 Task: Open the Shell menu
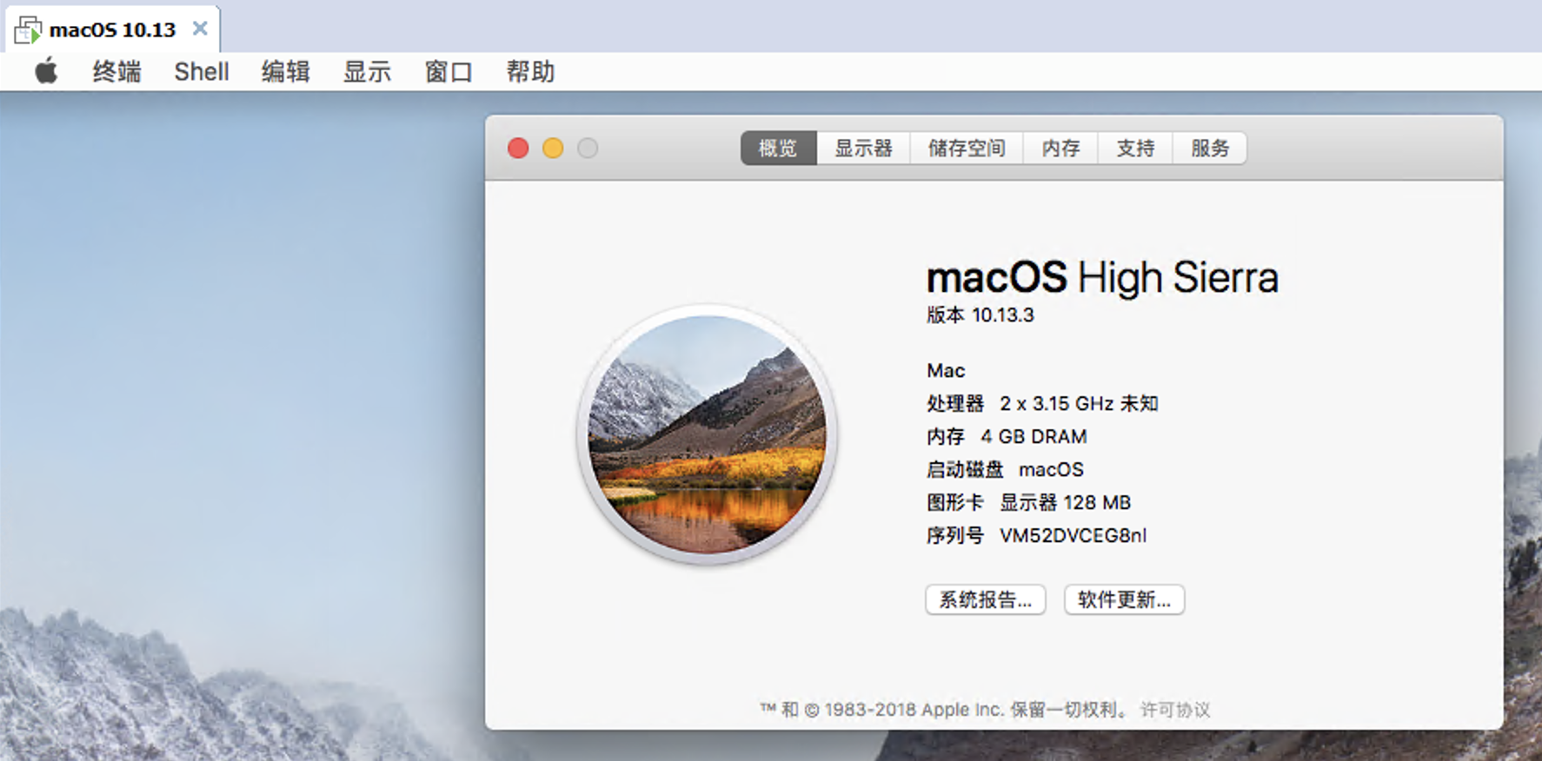[202, 71]
